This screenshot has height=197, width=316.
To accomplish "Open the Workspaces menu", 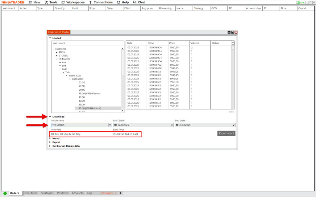I will tap(73, 2).
